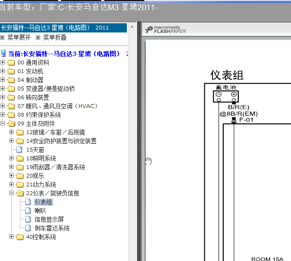Click the 菜单折叠 collapse-all link
The height and width of the screenshot is (261, 291).
click(x=55, y=37)
